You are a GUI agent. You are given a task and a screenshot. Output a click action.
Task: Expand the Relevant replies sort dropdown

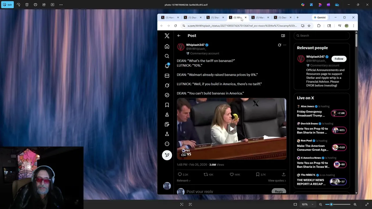[x=184, y=181]
